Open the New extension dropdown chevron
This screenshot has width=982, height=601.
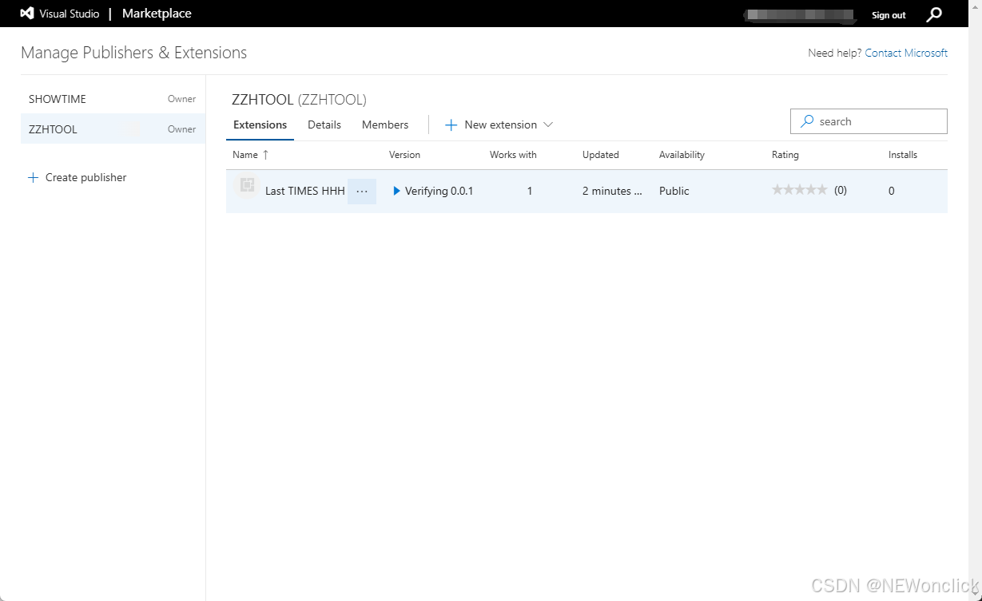(548, 125)
